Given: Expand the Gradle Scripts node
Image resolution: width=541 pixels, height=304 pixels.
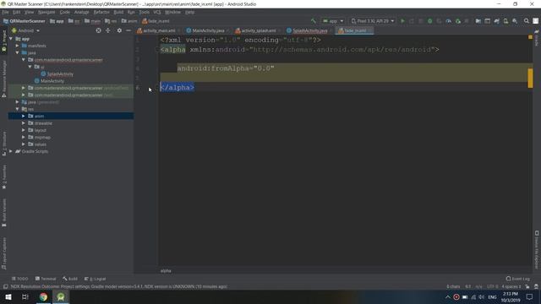Looking at the screenshot, I should 11,151.
